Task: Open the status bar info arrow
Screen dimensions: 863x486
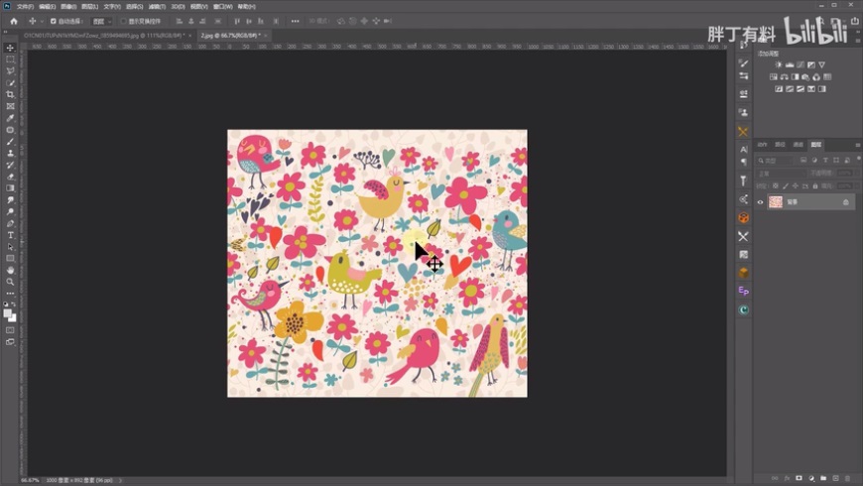Action: click(x=121, y=480)
